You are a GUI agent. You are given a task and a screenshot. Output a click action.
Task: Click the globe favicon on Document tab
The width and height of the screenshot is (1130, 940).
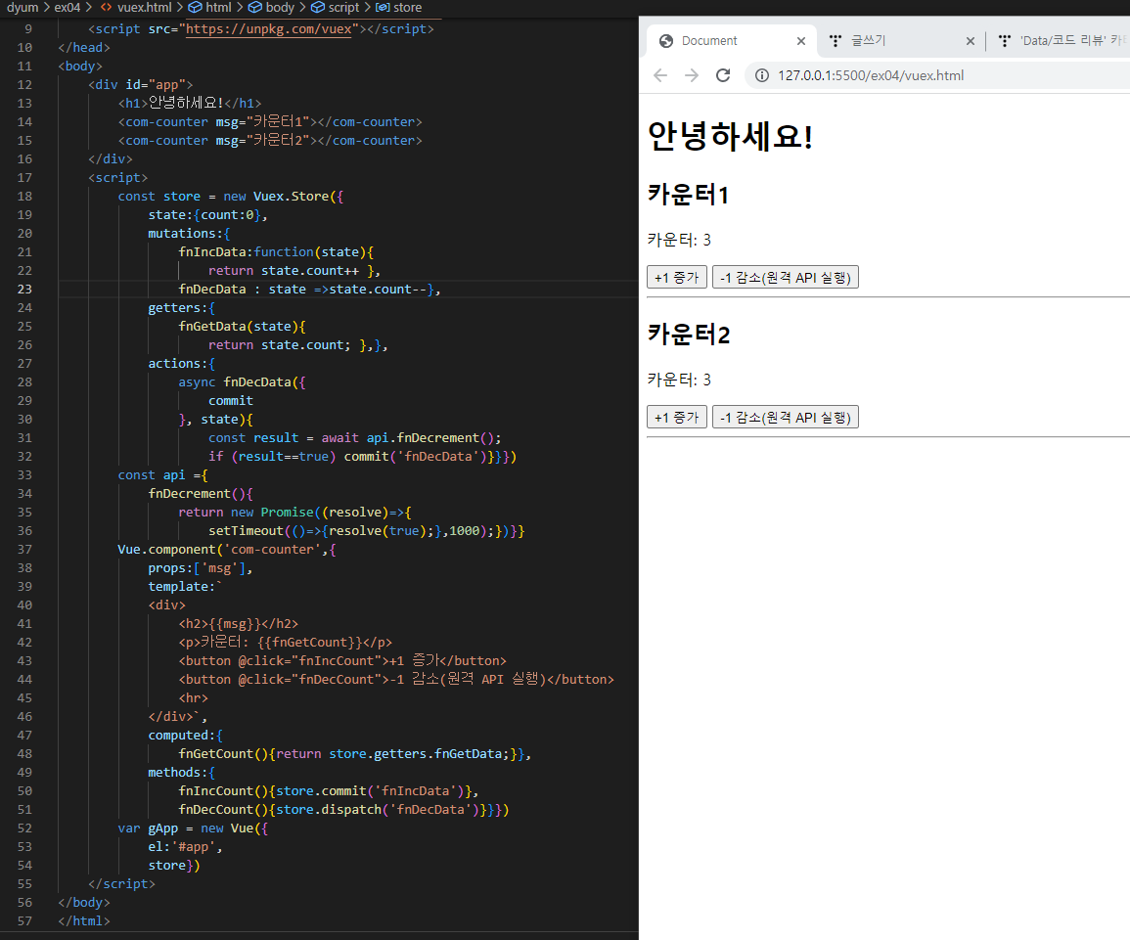click(x=666, y=41)
